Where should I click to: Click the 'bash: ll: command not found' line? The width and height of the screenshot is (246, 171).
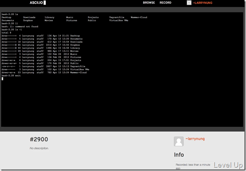tap(20, 27)
